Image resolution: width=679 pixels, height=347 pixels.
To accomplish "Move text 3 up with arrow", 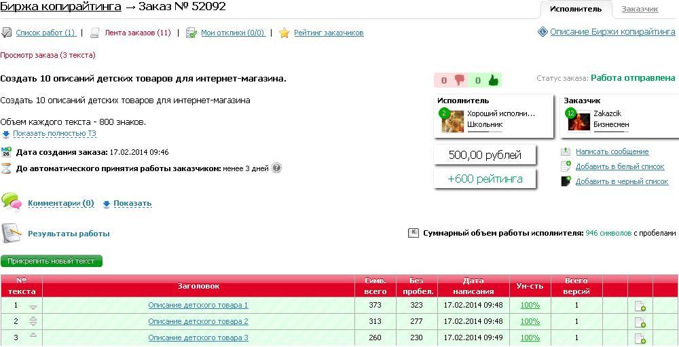I will click(33, 335).
